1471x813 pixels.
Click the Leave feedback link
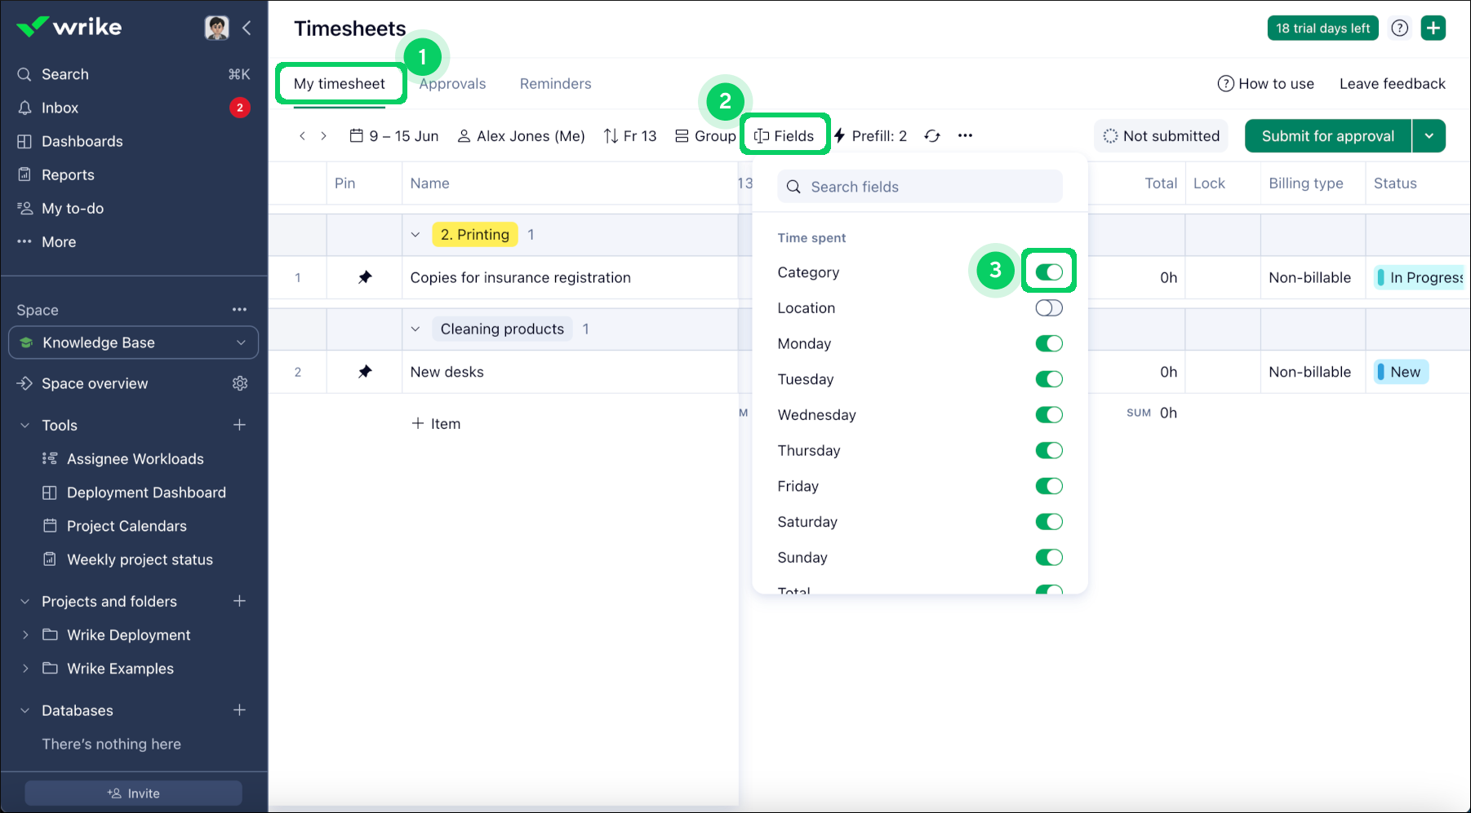(x=1392, y=84)
